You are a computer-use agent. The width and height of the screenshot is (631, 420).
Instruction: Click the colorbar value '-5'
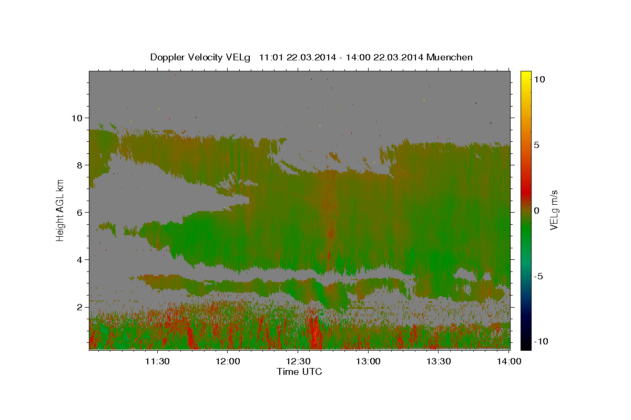(x=538, y=276)
